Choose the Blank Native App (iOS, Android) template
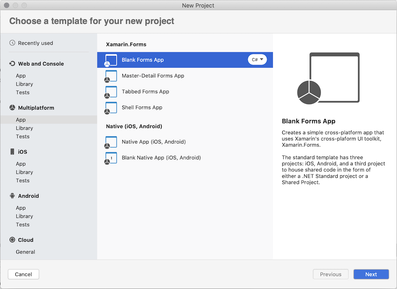This screenshot has height=289, width=397. 185,158
